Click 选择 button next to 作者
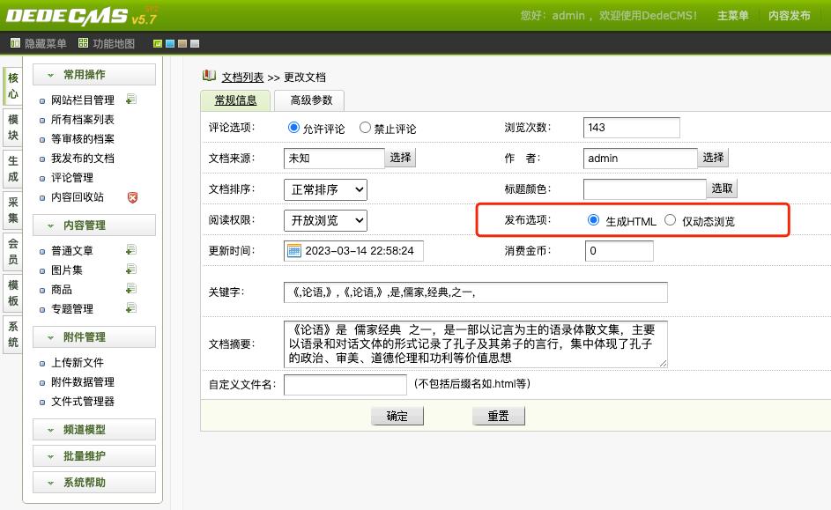The height and width of the screenshot is (510, 831). 713,158
